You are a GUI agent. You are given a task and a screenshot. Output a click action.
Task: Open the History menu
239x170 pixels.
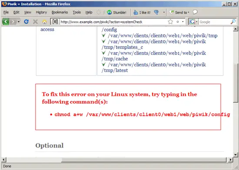pyautogui.click(x=41, y=12)
